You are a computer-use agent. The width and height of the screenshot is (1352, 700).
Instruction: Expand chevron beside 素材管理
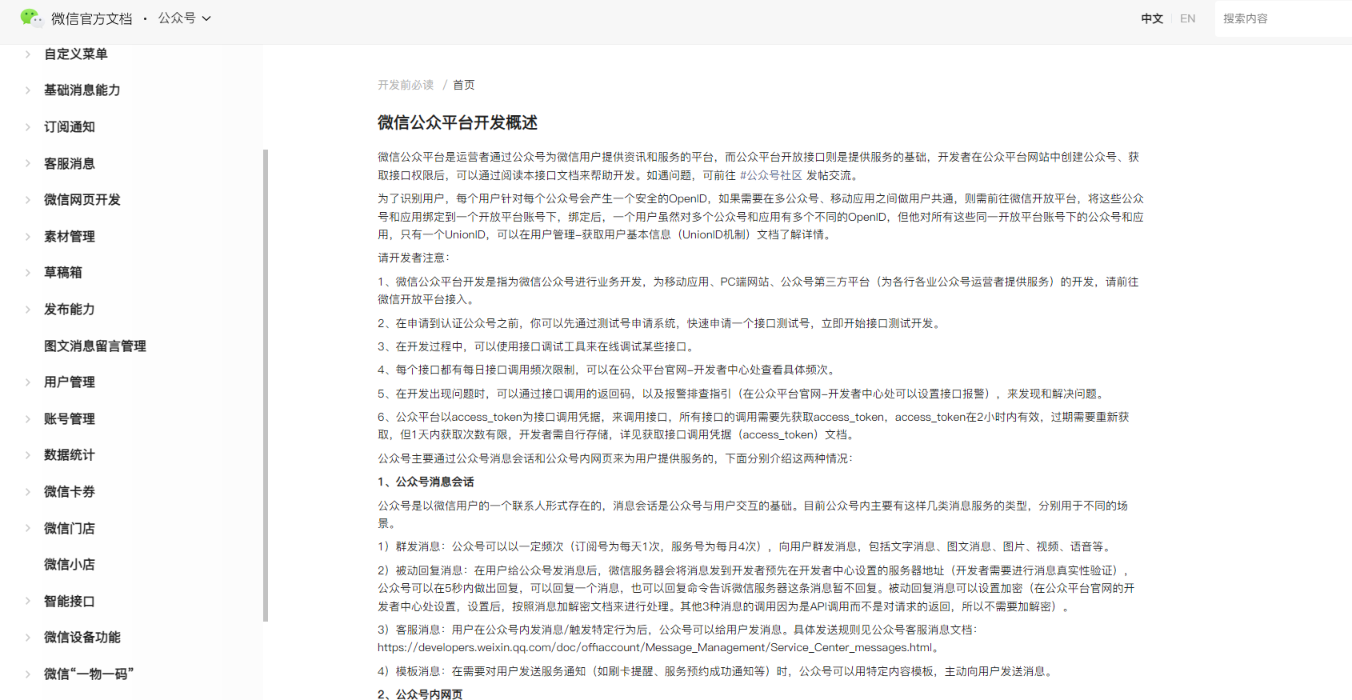point(28,237)
